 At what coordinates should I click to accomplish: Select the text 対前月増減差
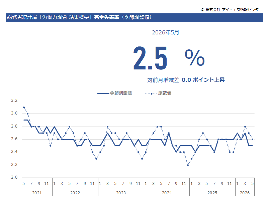(163, 80)
